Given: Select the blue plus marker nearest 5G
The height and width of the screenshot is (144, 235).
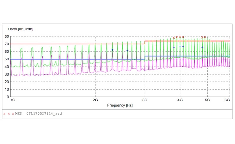Looking at the screenshot, I should point(202,47).
